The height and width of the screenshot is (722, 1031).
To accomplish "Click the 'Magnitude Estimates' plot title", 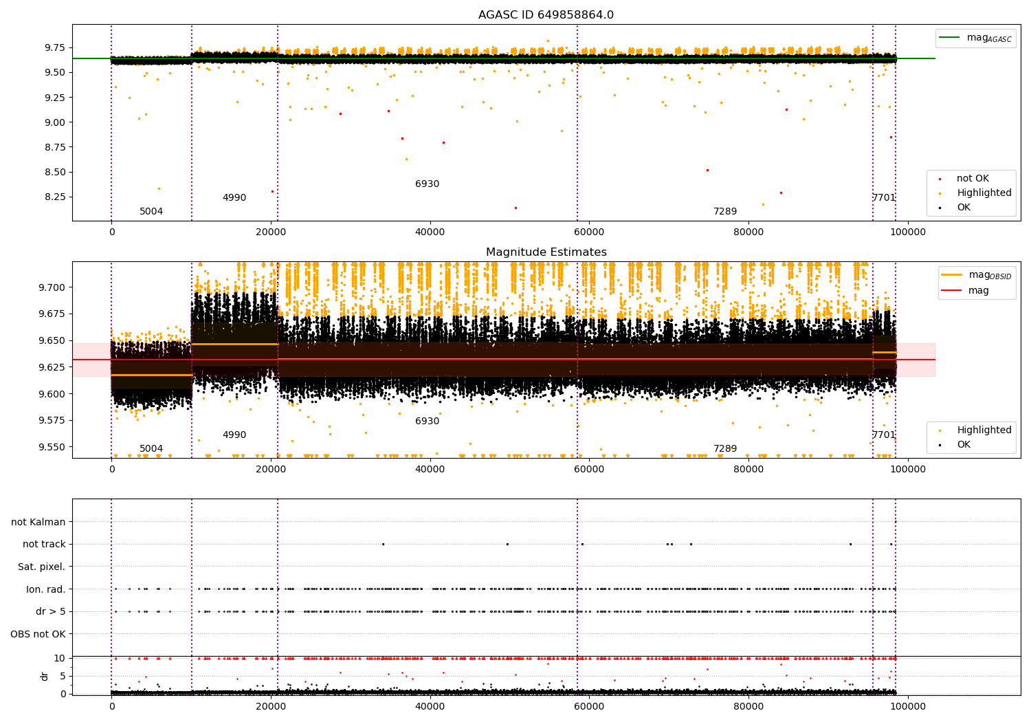I will point(546,252).
